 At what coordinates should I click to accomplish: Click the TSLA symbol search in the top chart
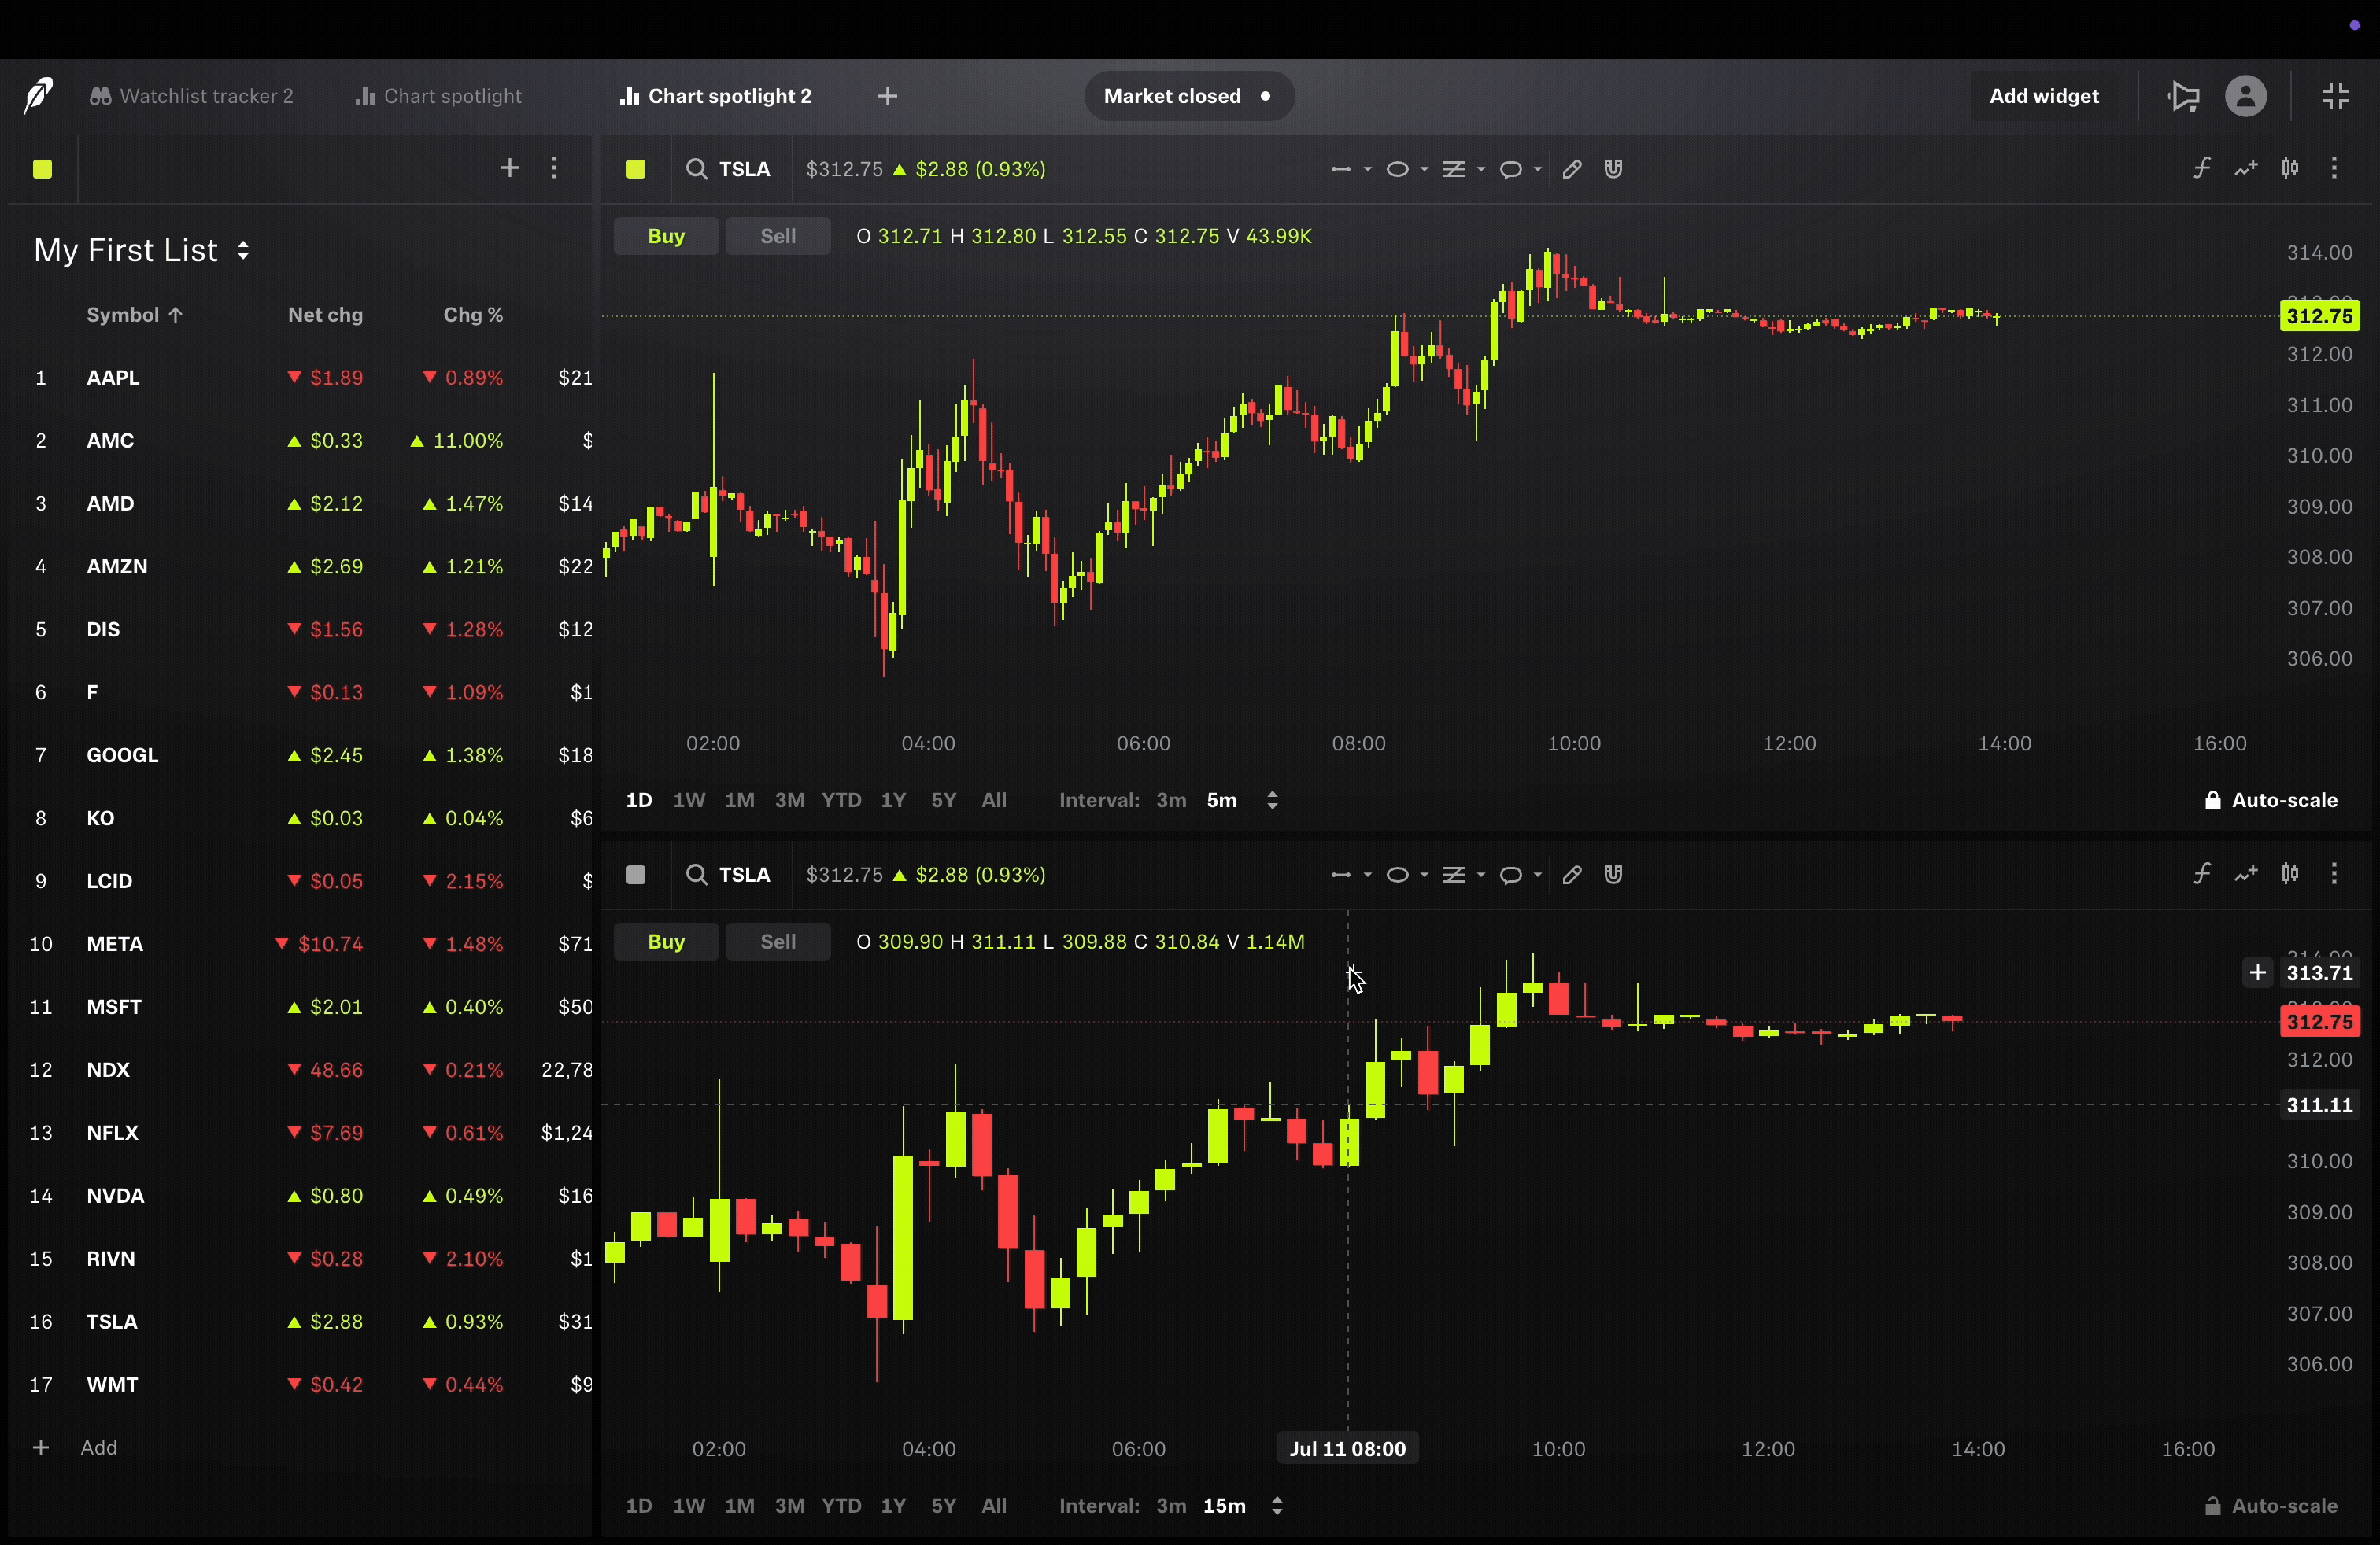(x=729, y=169)
